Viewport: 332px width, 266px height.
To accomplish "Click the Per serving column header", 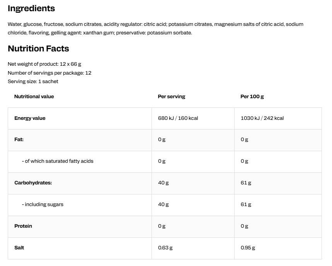I will pyautogui.click(x=172, y=97).
